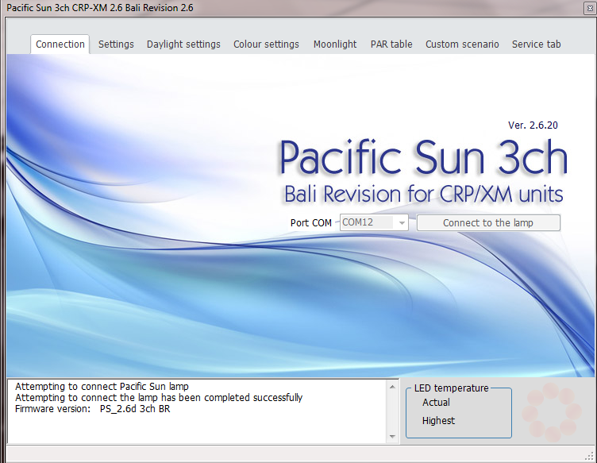Image resolution: width=597 pixels, height=463 pixels.
Task: Open the PAR table tab
Action: pos(391,44)
